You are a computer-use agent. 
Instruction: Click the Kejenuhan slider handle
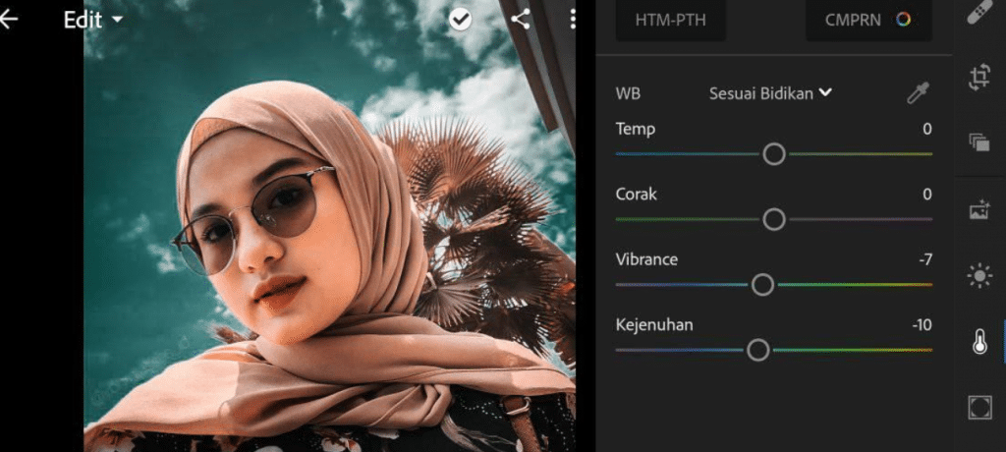(757, 350)
